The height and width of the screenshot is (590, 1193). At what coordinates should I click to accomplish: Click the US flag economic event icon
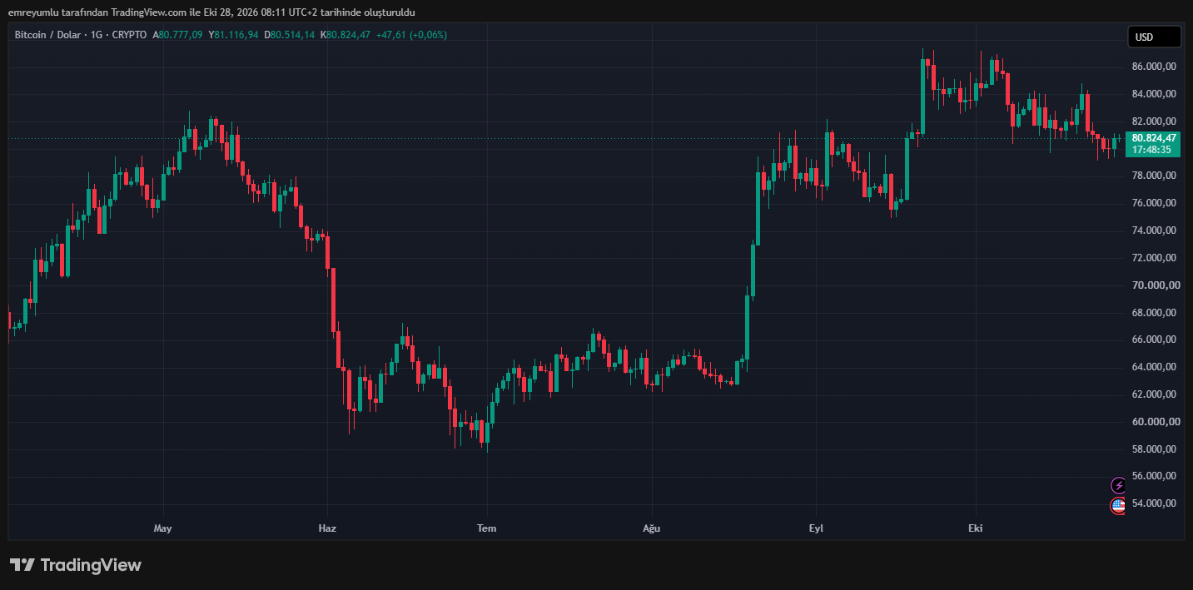tap(1118, 506)
